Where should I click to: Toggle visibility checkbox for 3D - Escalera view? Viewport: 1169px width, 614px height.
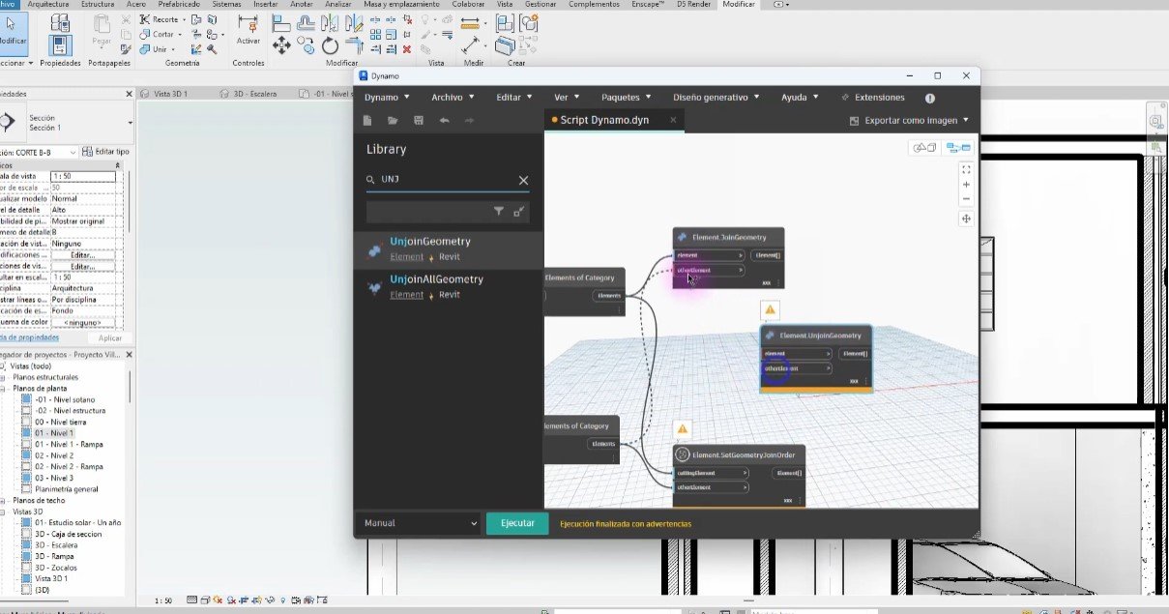[x=26, y=544]
